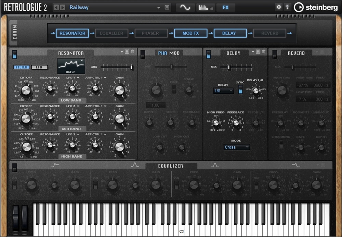Click the modulation wheel

(x=25, y=217)
